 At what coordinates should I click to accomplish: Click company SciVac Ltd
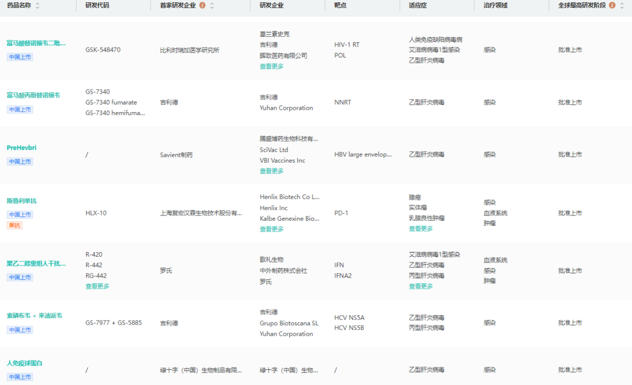coord(274,150)
